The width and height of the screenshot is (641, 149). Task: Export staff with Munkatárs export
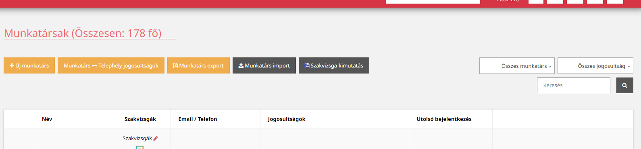coord(198,65)
